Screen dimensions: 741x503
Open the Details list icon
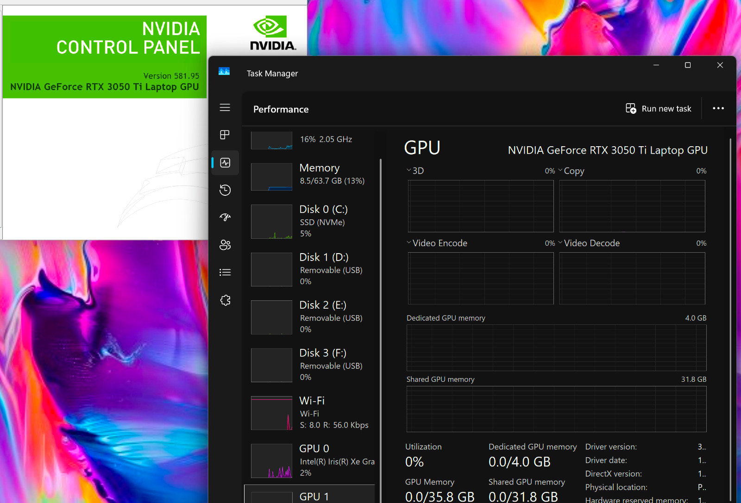[x=225, y=272]
